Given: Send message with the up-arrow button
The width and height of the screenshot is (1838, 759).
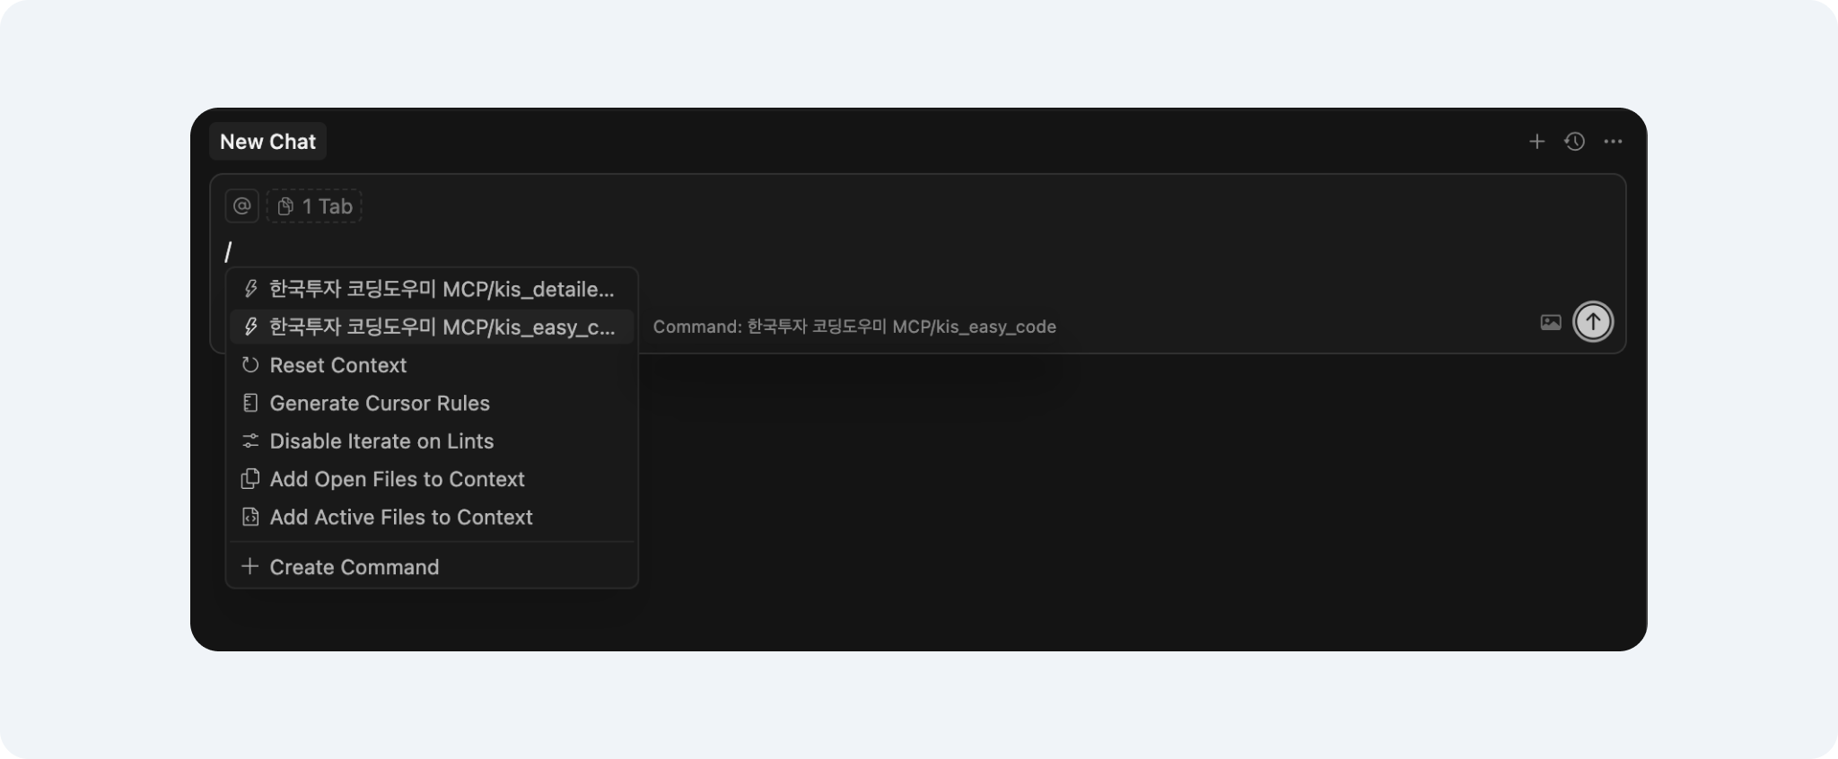Looking at the screenshot, I should click(x=1593, y=322).
